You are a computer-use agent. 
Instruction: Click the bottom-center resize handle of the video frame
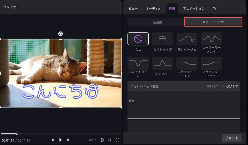coord(60,107)
